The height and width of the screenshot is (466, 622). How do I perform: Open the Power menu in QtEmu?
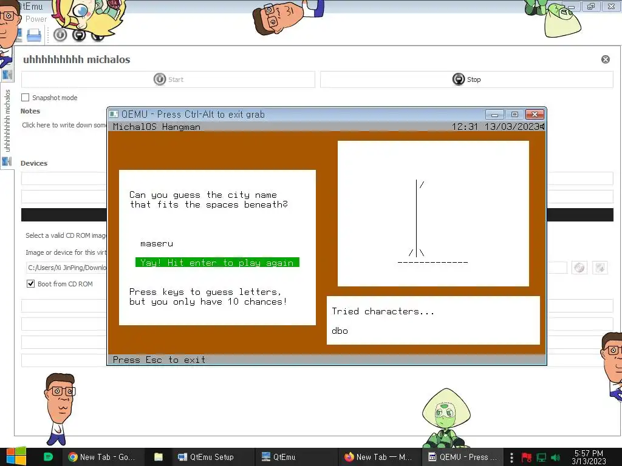point(36,19)
